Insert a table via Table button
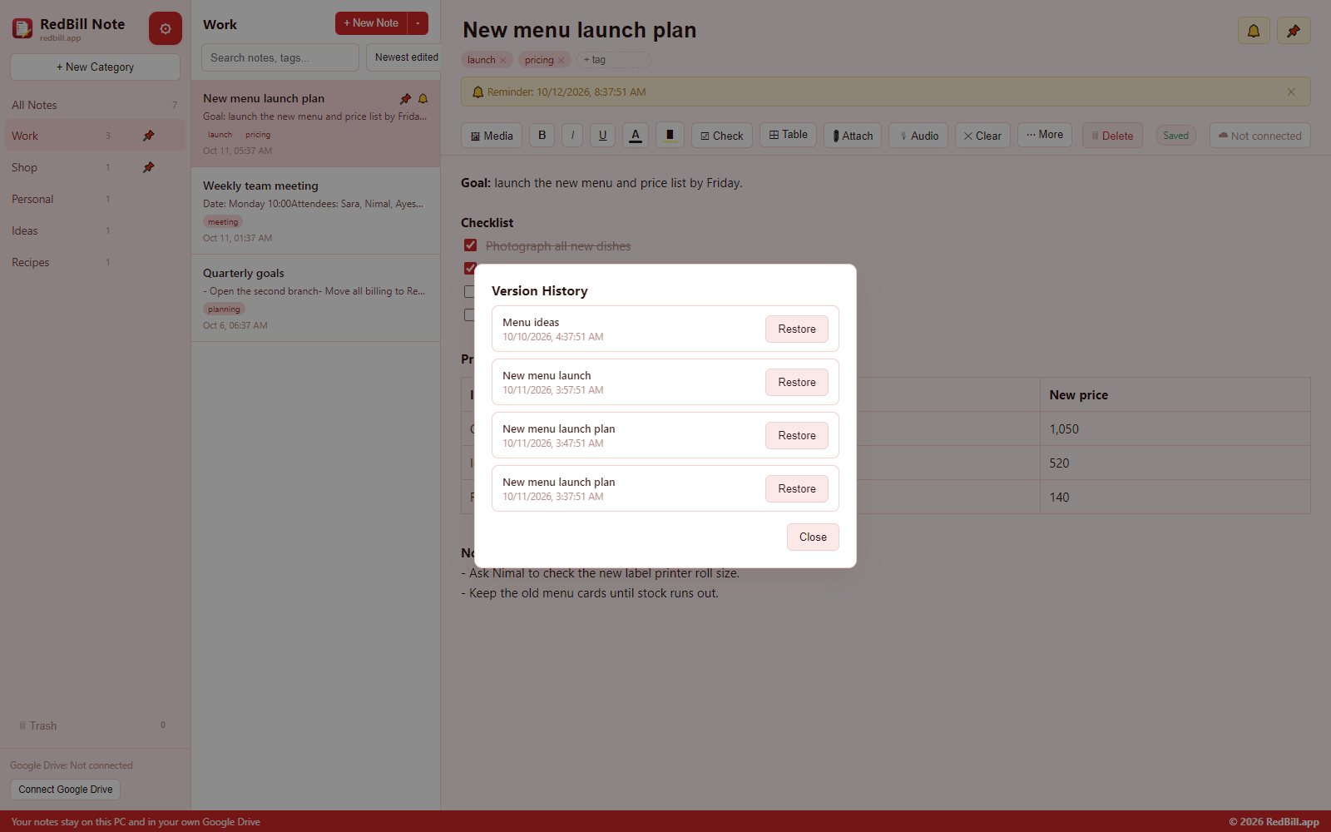 click(x=789, y=135)
